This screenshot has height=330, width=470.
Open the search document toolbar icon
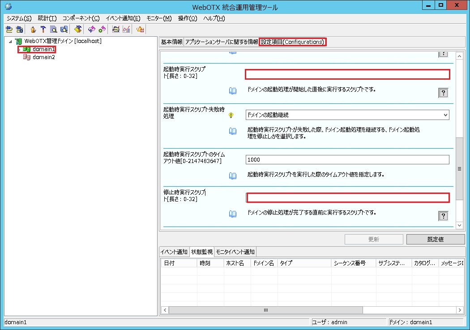[54, 29]
